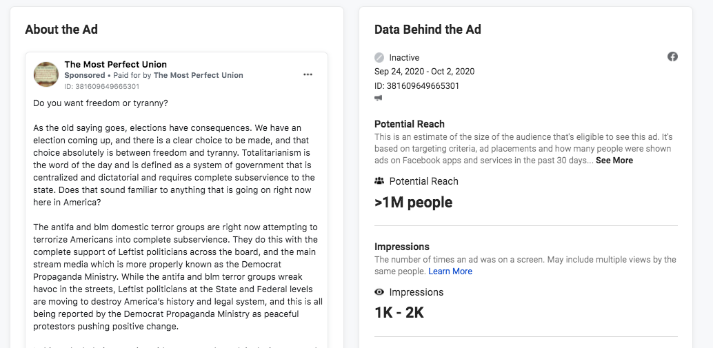The width and height of the screenshot is (713, 348).
Task: Click the '>1M people' reach value
Action: click(413, 203)
